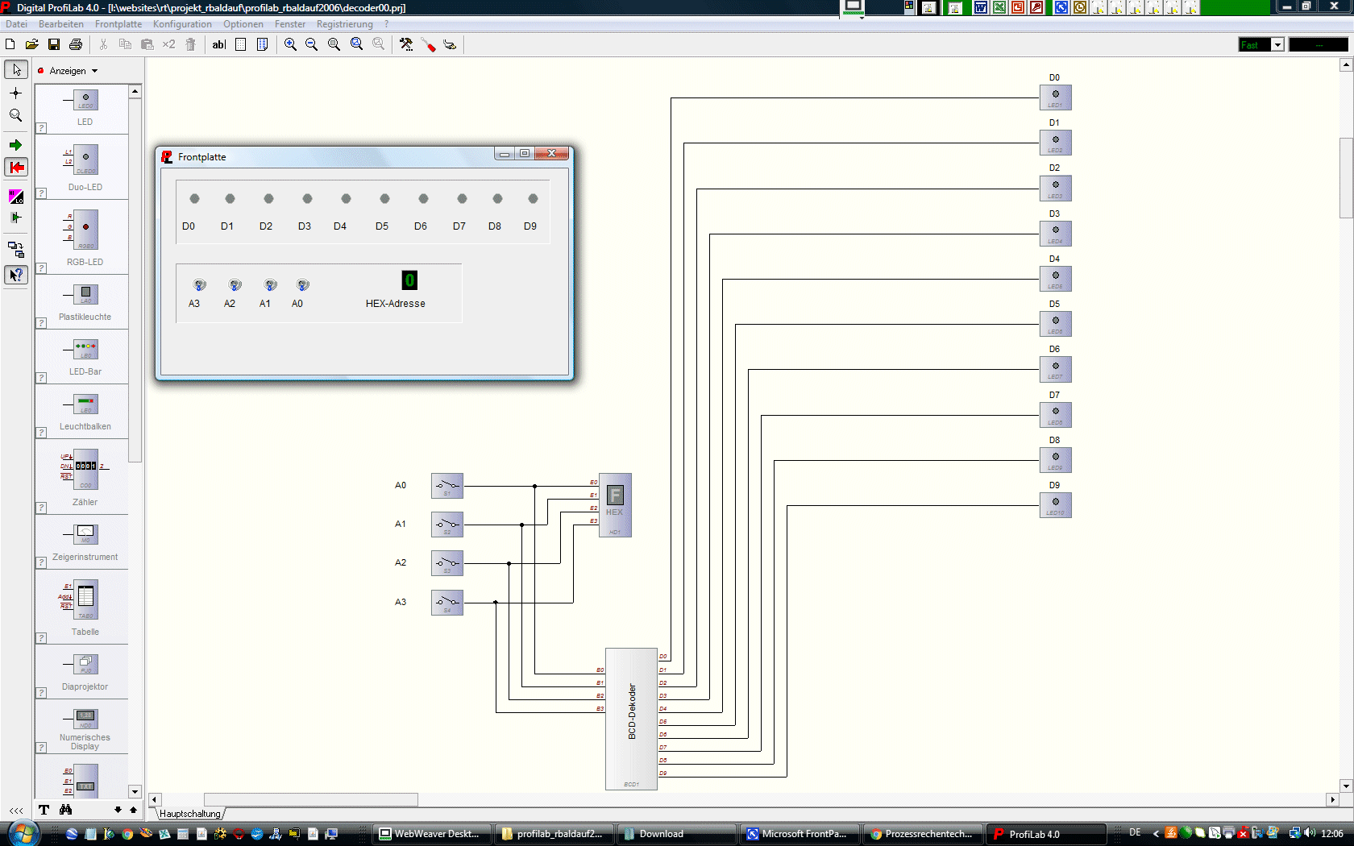Viewport: 1354px width, 846px height.
Task: Toggle switch A2 on the Frontplatte
Action: point(235,284)
